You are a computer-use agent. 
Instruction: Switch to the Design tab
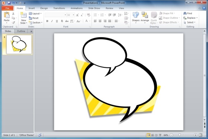click(44, 8)
